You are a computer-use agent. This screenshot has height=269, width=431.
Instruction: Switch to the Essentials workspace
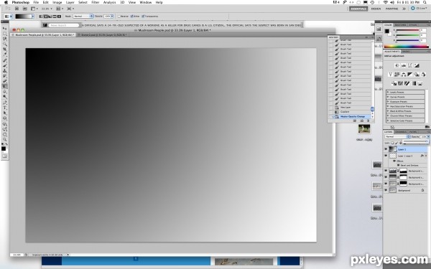tap(358, 9)
